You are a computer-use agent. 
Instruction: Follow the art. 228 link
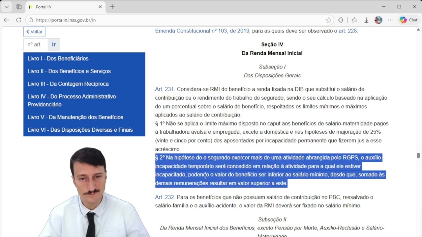[347, 31]
